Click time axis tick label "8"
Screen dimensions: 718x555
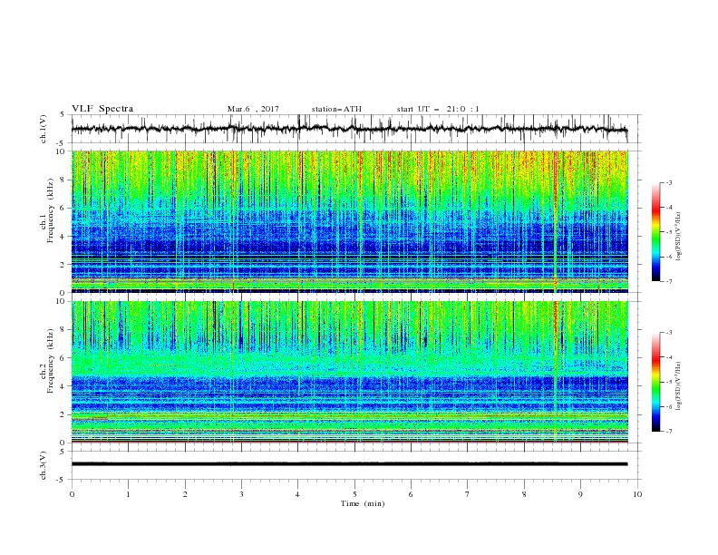[x=524, y=494]
